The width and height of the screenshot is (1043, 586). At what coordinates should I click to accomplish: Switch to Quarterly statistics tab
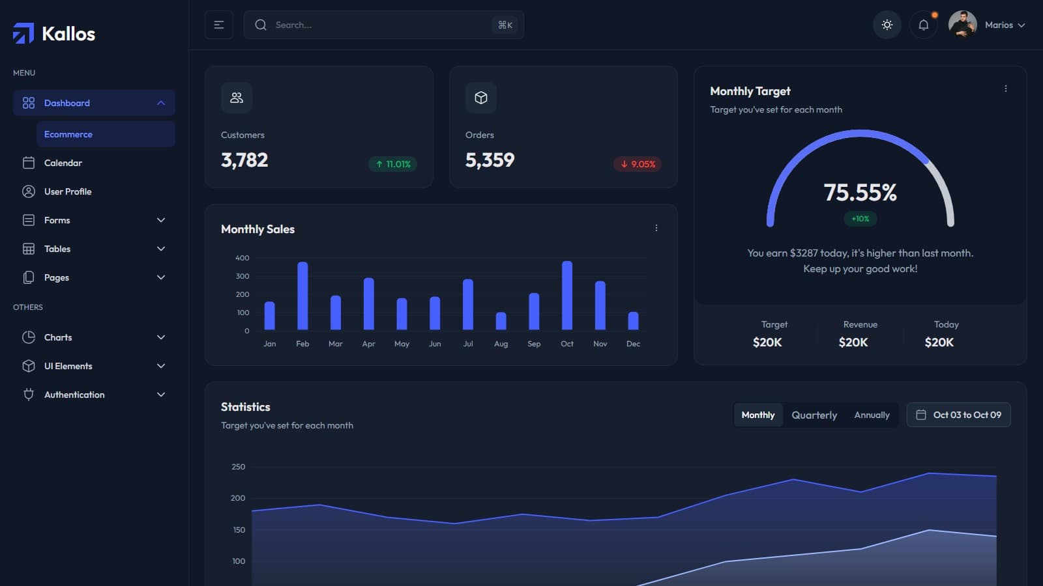click(814, 415)
